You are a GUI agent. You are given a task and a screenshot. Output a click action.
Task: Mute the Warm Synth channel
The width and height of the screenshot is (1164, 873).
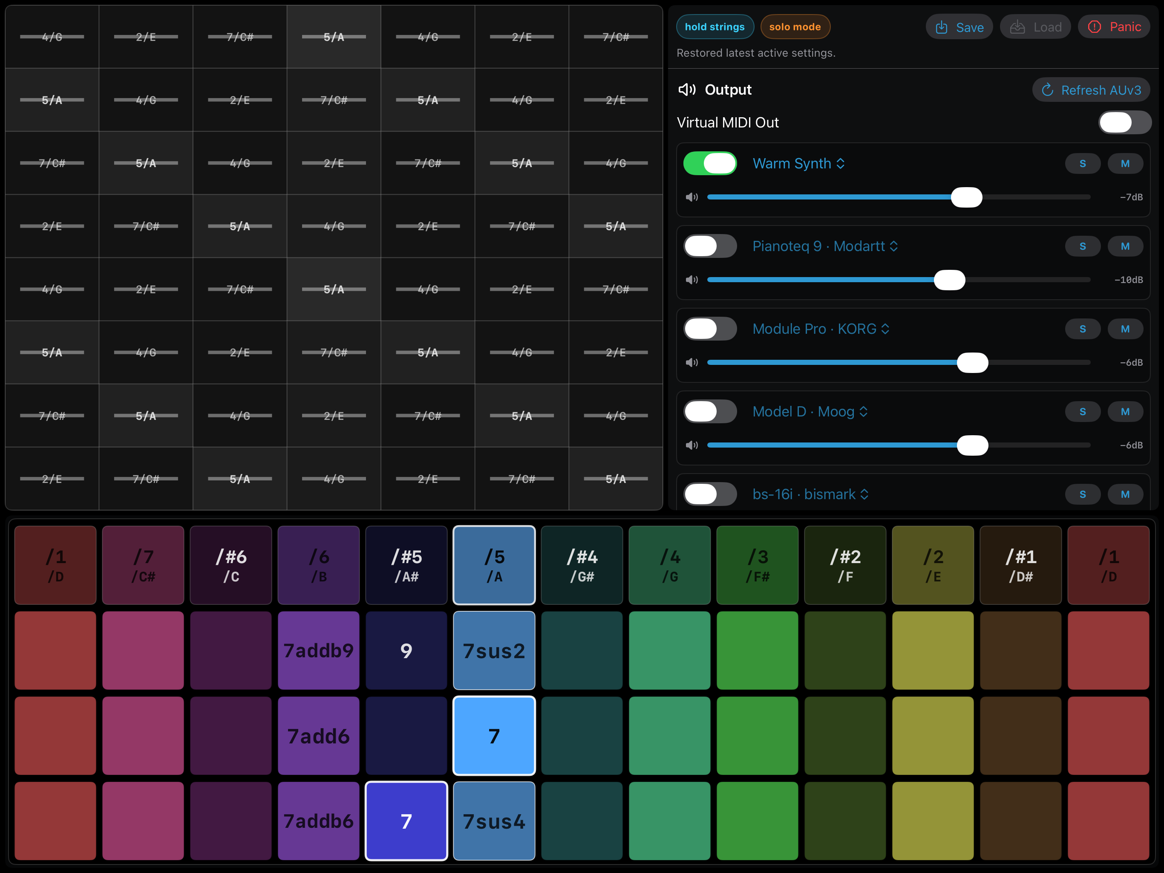click(x=1125, y=164)
